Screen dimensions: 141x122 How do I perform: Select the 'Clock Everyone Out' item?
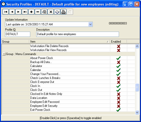(42, 82)
